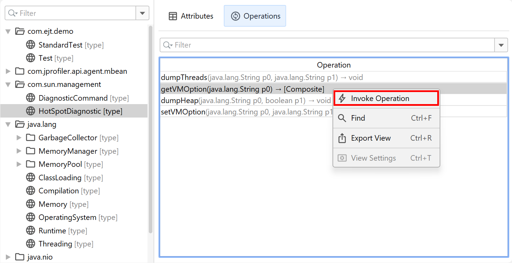Screen dimensions: 512x263
Task: Click the magnifier icon beside Find
Action: pos(342,118)
